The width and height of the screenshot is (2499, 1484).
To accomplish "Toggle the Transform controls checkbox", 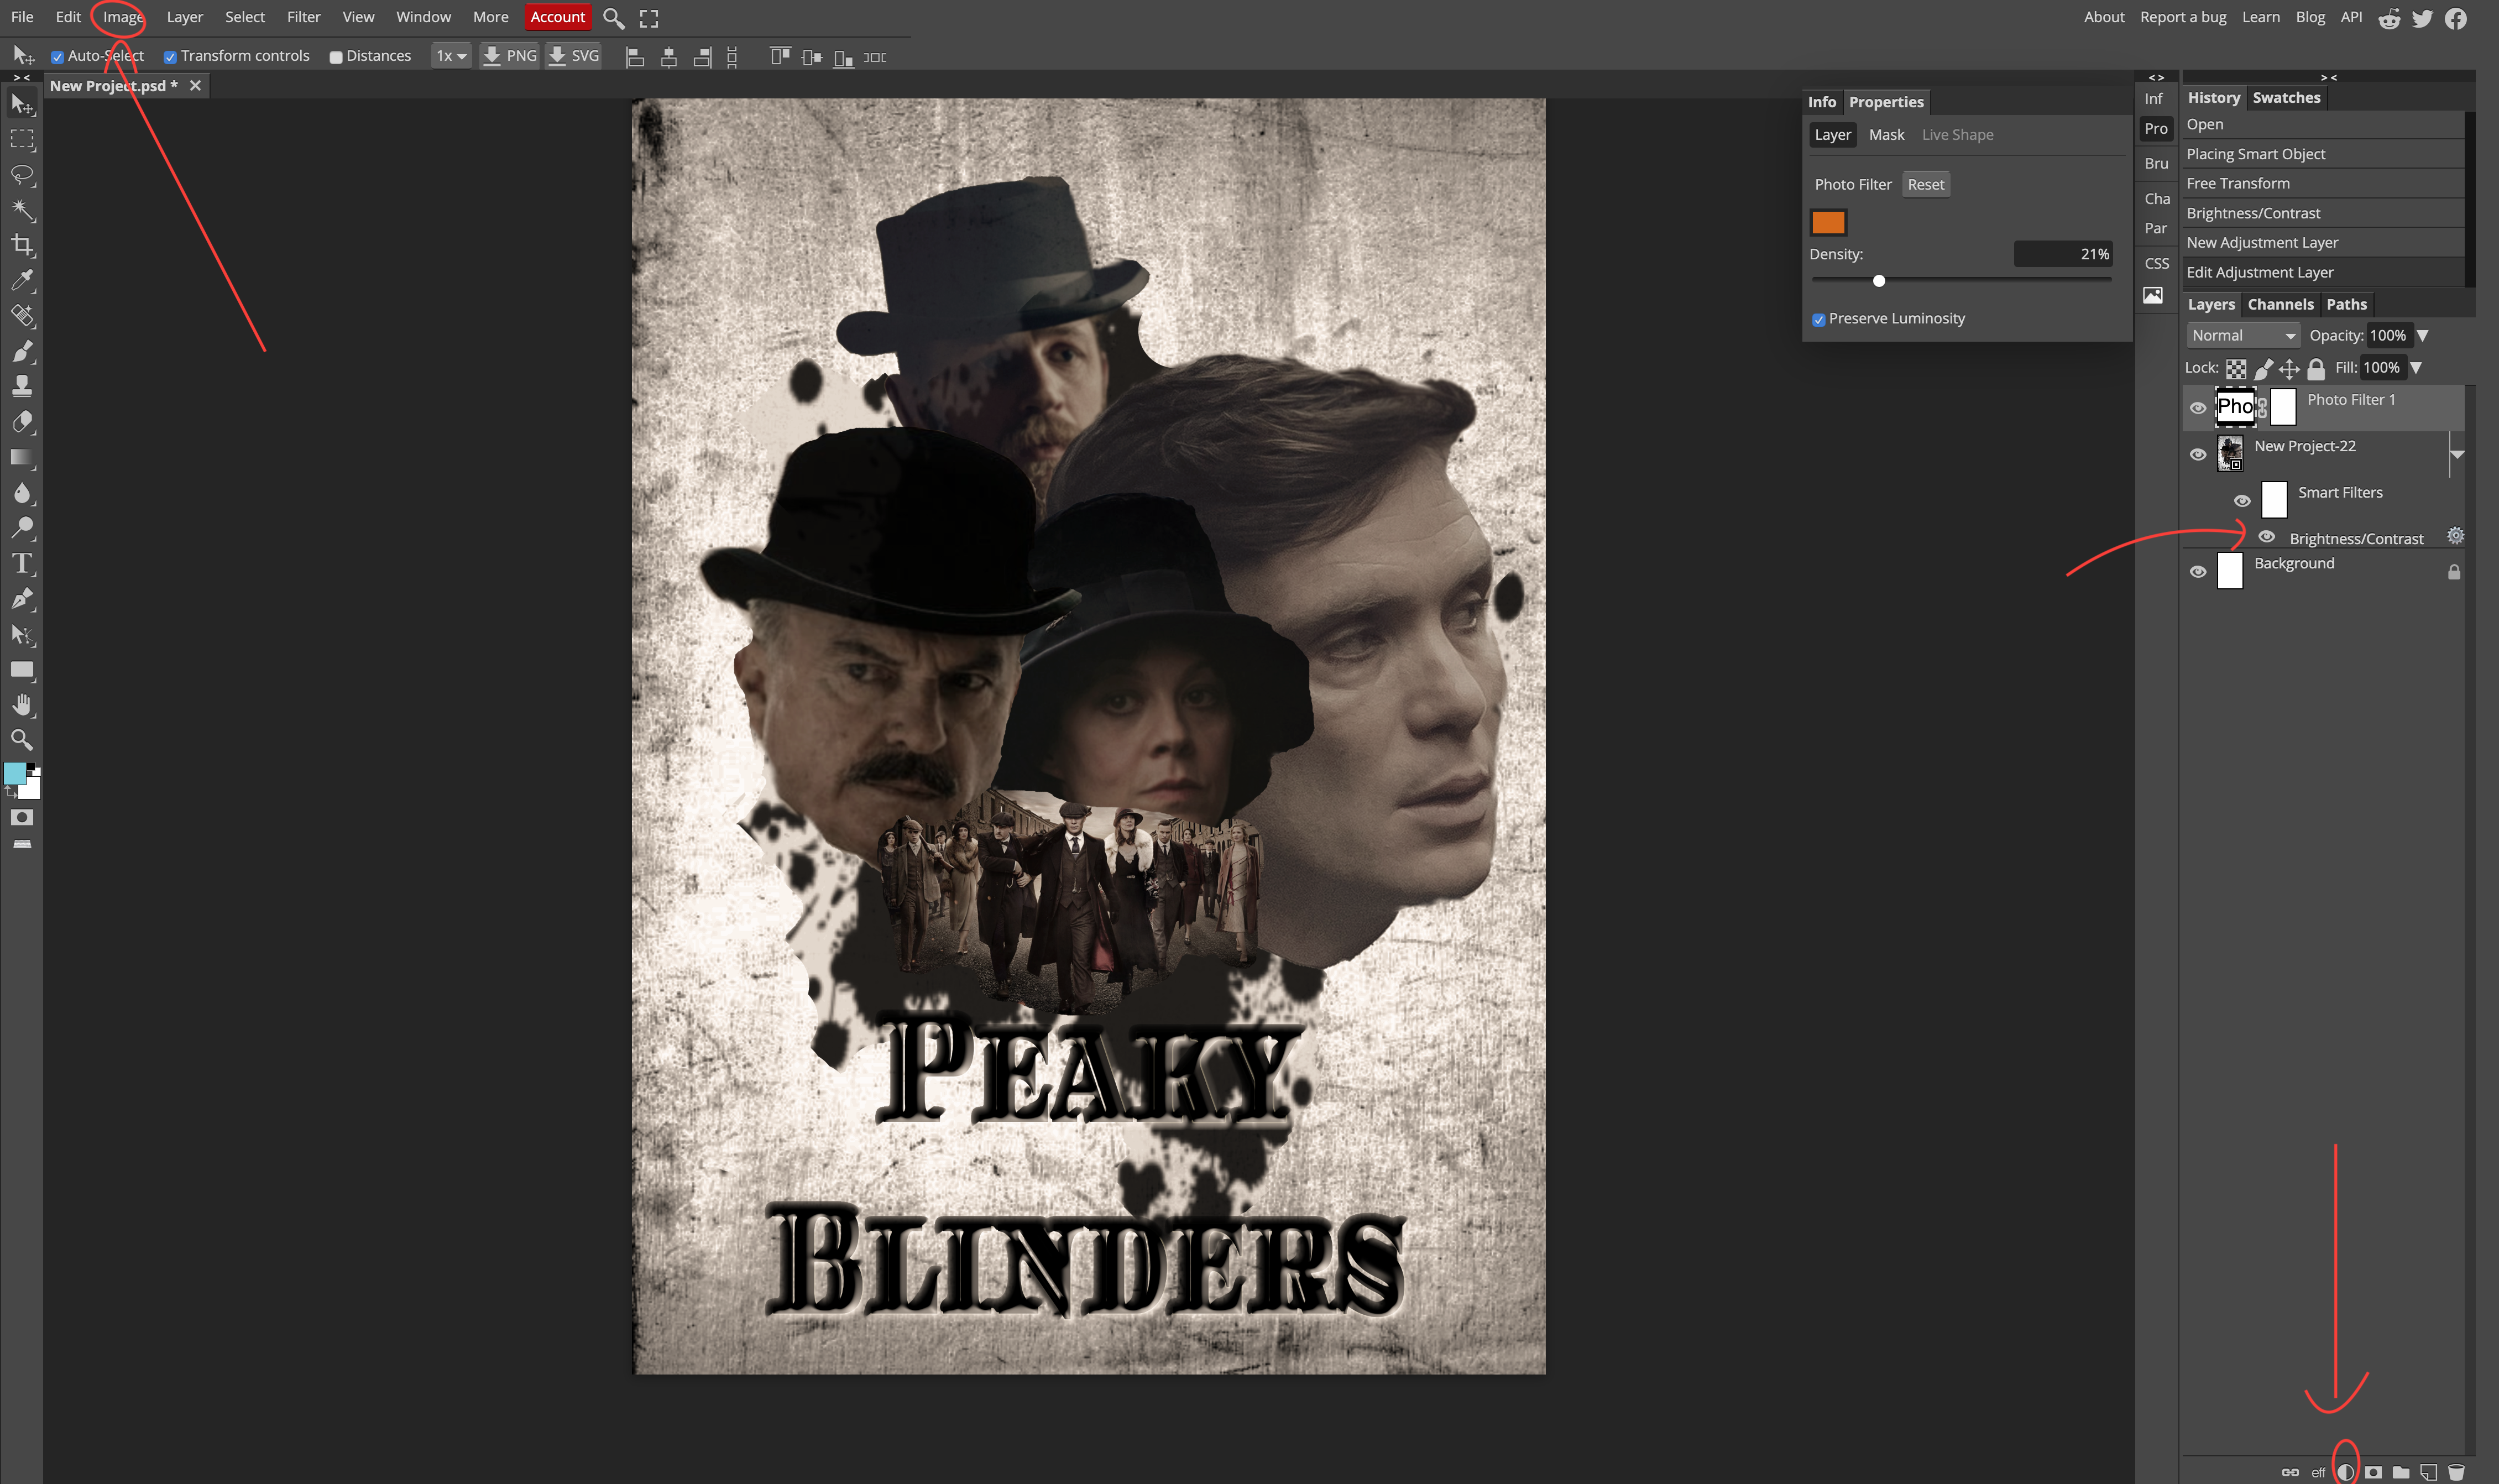I will click(170, 57).
